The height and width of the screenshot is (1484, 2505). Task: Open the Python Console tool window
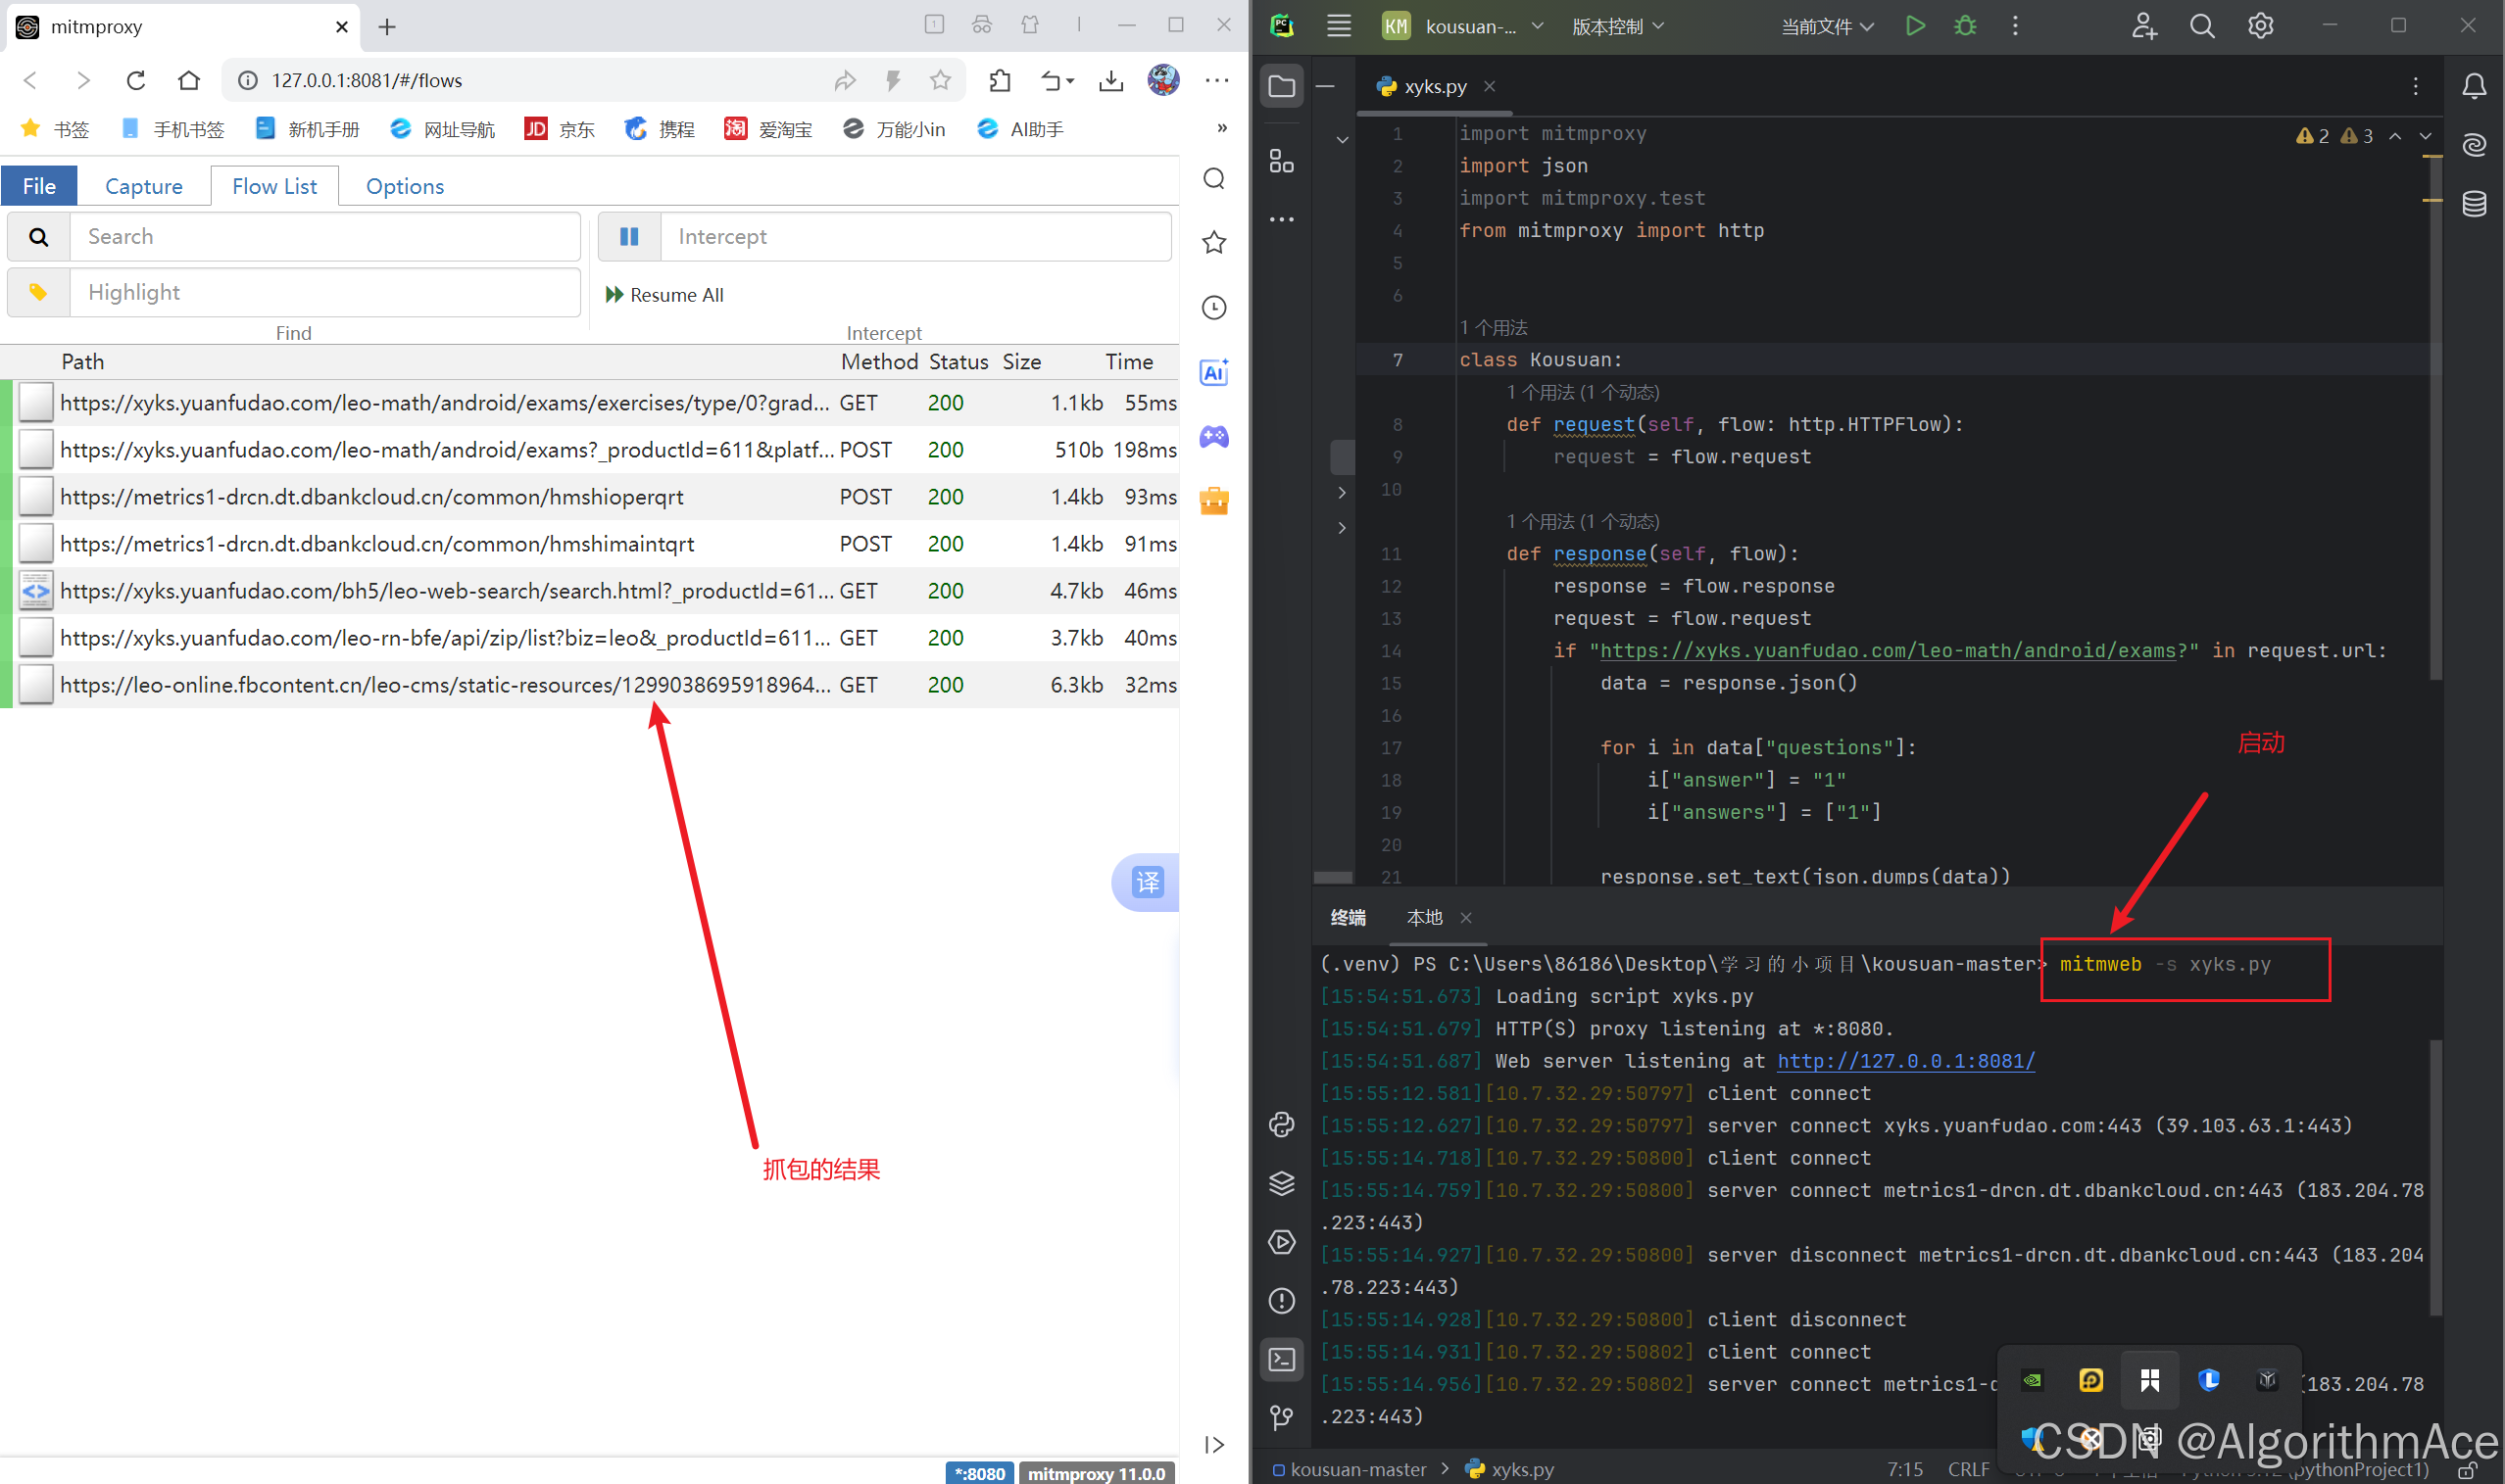click(1282, 1125)
